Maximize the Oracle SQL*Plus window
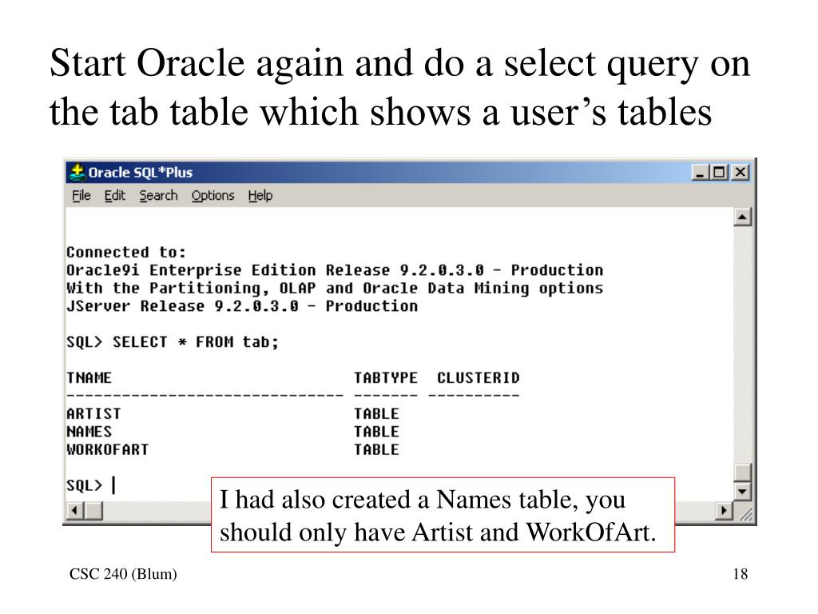This screenshot has width=818, height=614. tap(720, 172)
